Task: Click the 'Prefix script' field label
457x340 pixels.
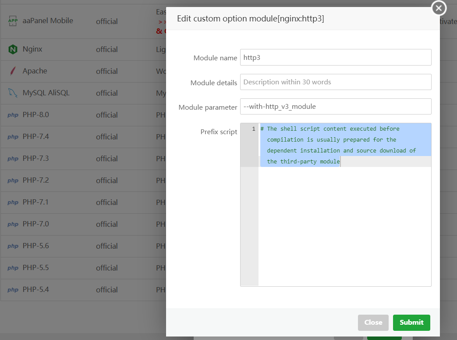Action: [x=219, y=132]
